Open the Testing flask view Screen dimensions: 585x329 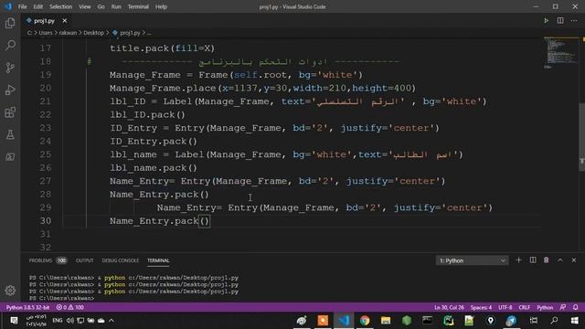[10, 134]
